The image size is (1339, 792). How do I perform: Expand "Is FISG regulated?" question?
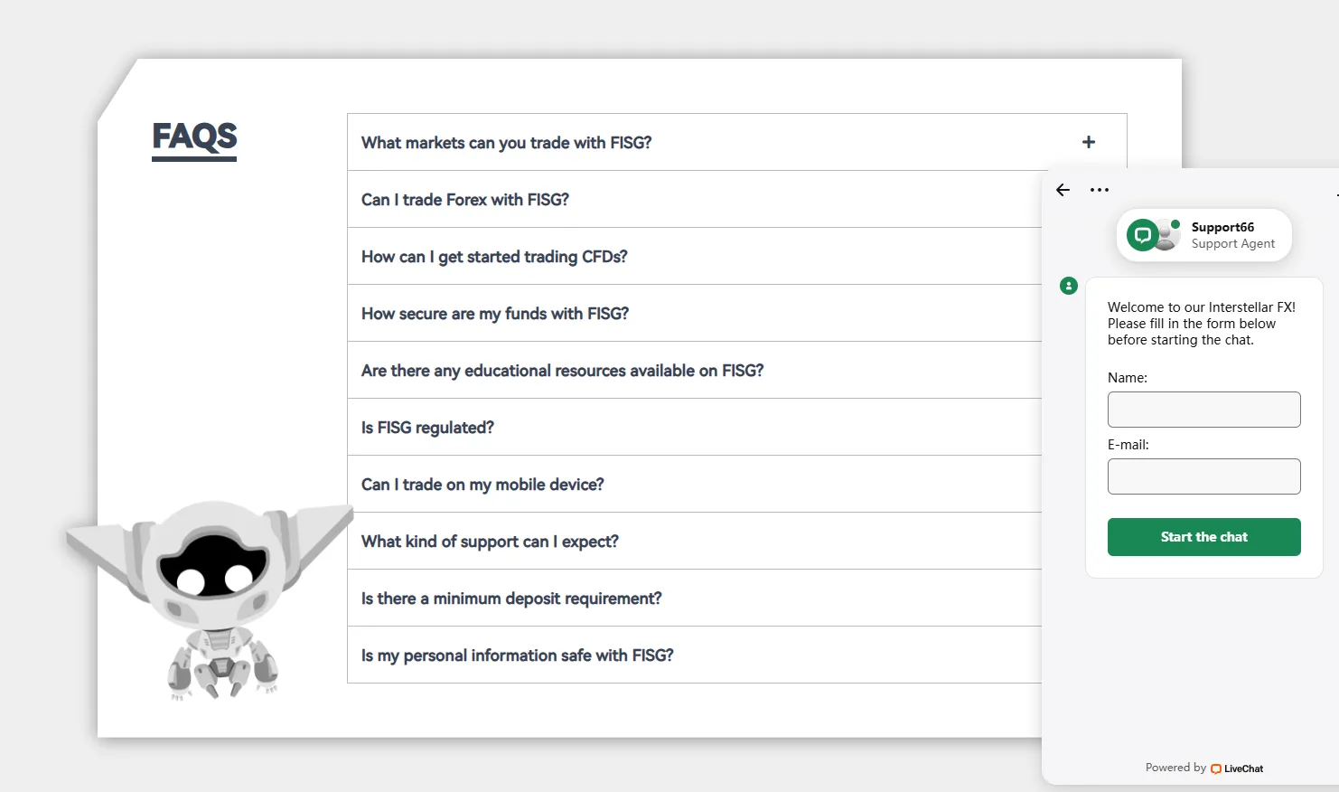click(x=427, y=428)
